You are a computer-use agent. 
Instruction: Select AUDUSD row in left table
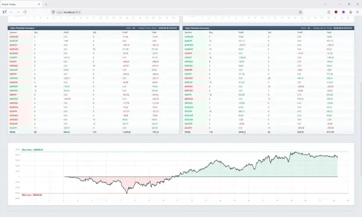pos(93,53)
